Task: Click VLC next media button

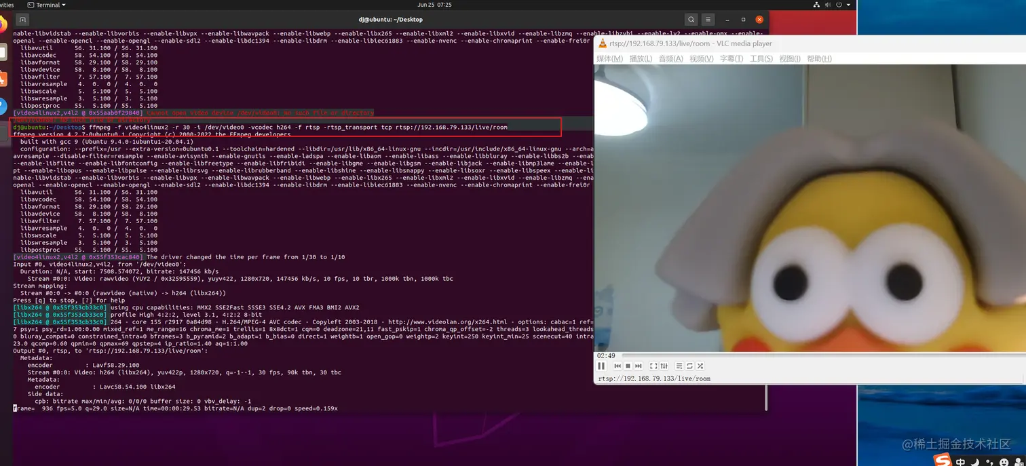Action: (638, 366)
